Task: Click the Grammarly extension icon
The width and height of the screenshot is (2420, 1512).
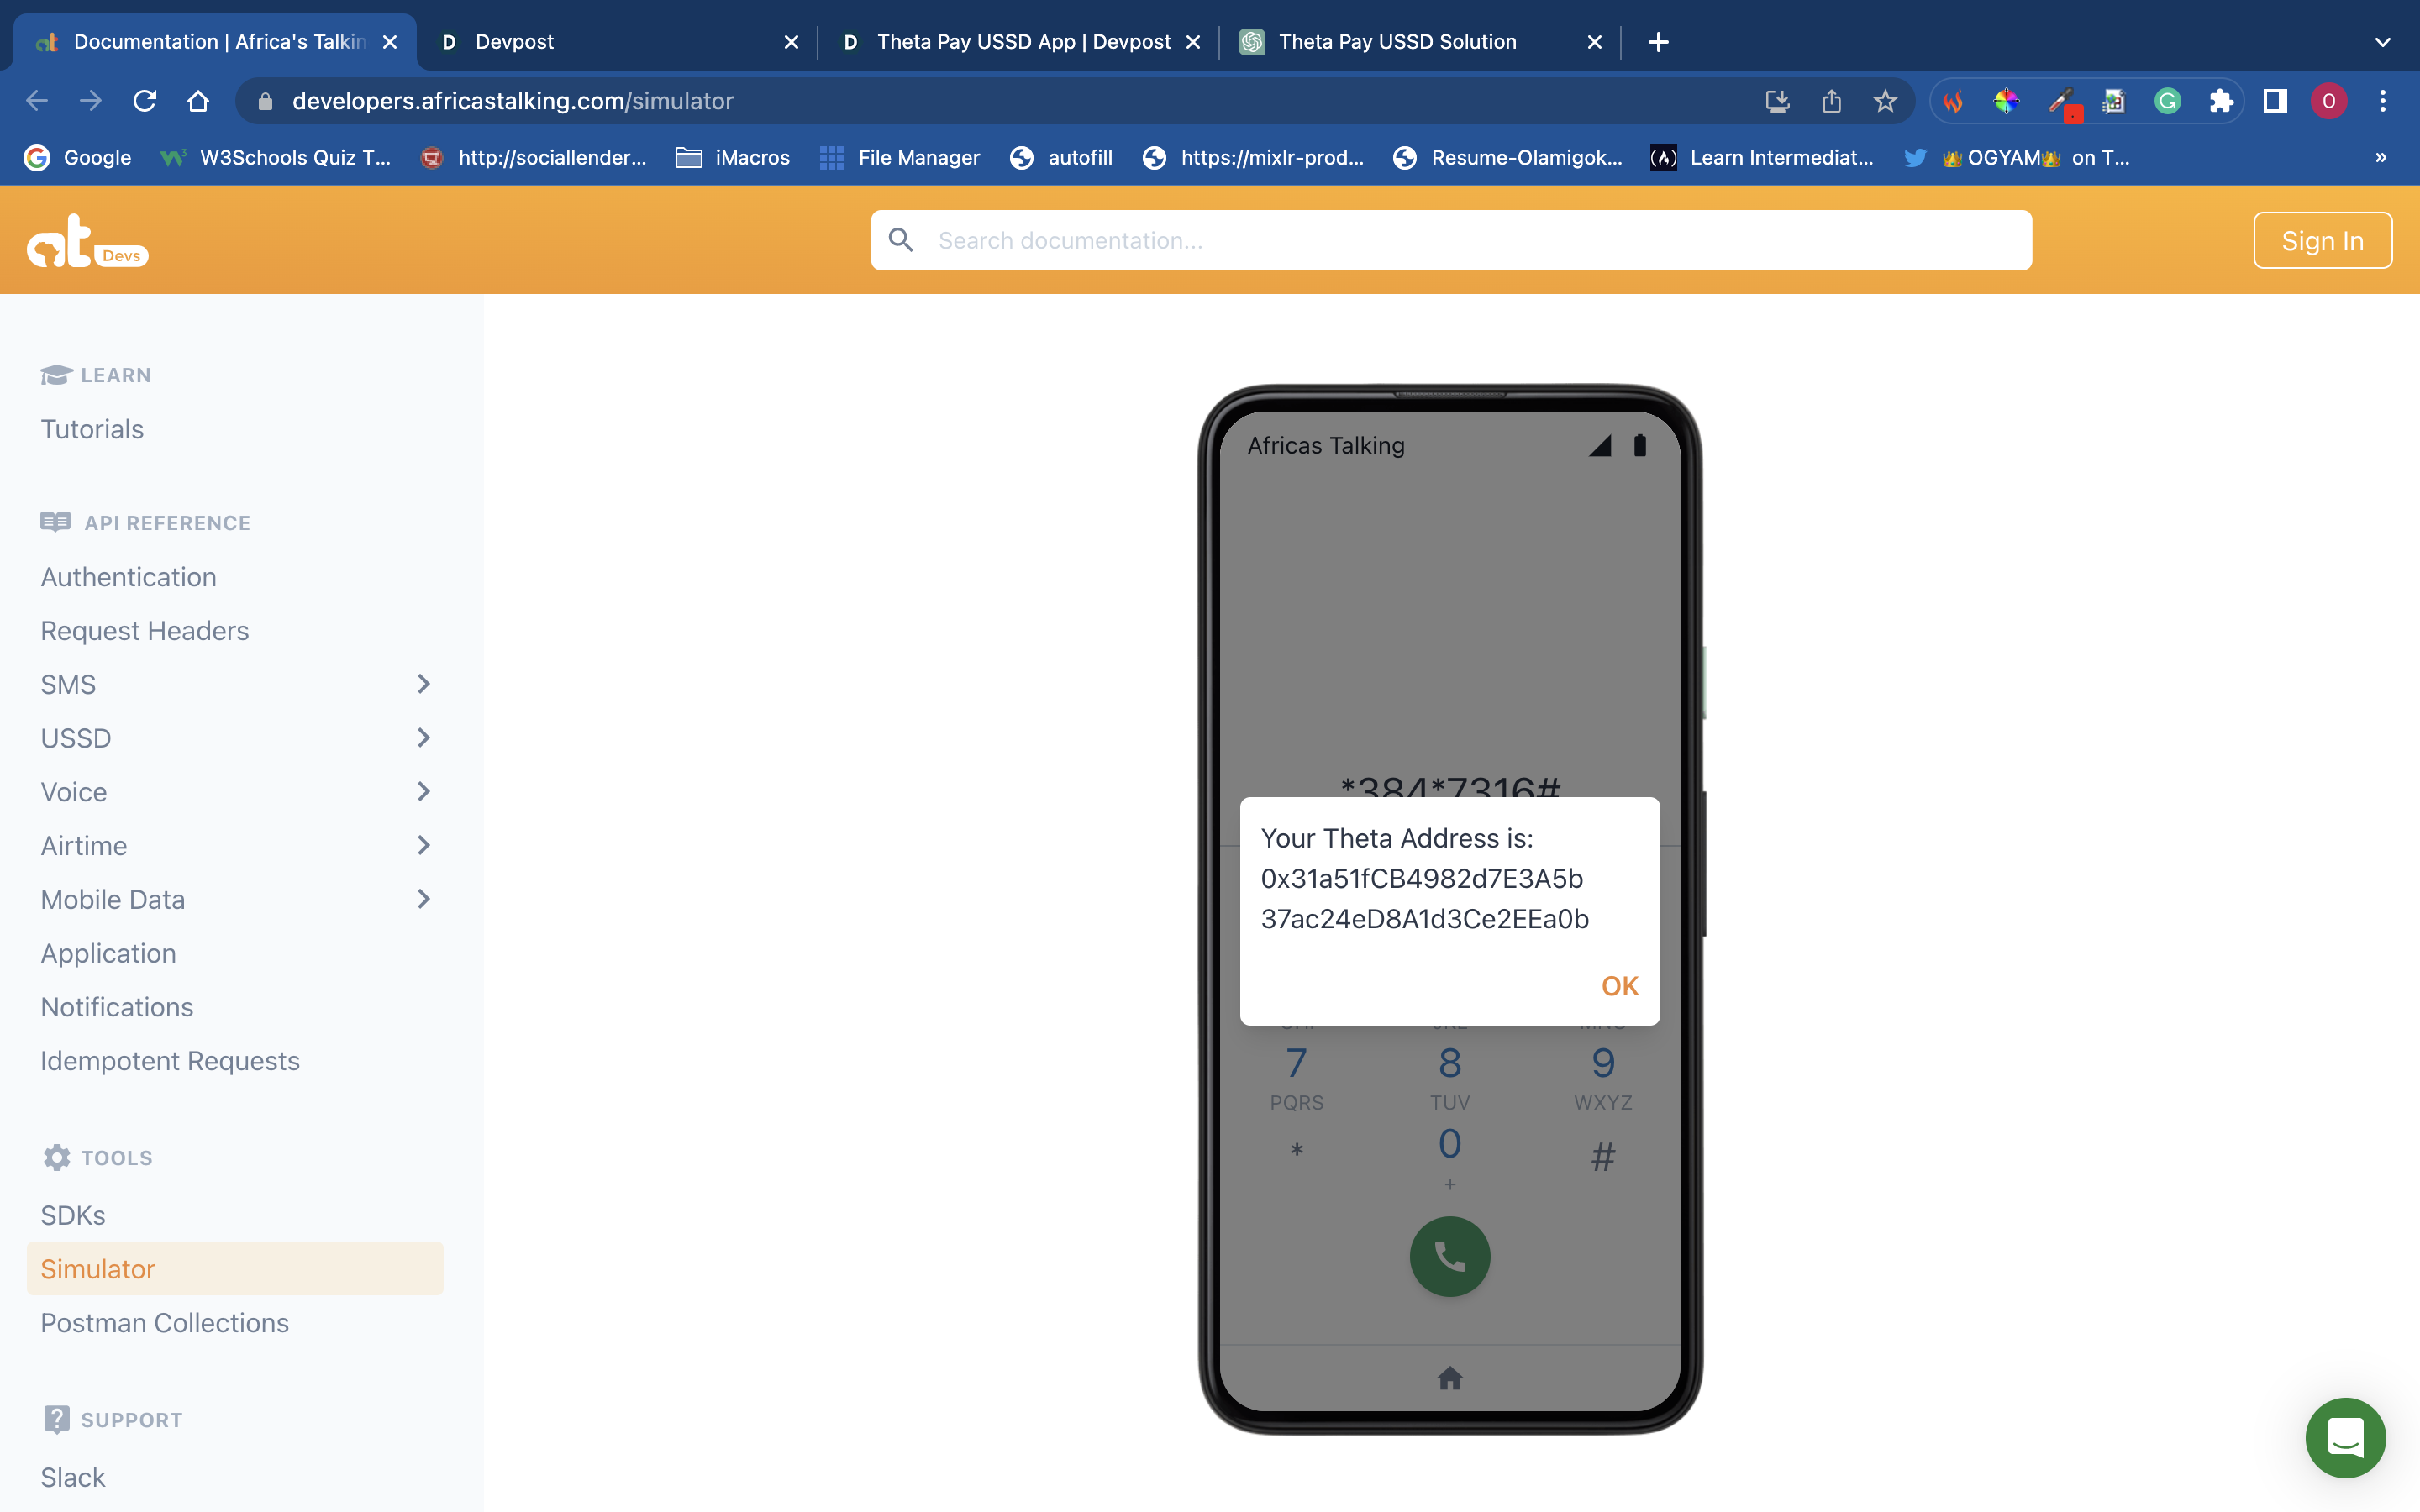Action: tap(2167, 101)
